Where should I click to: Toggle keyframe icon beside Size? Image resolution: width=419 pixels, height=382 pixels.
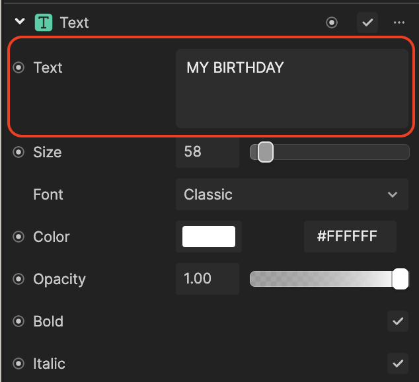click(x=19, y=152)
